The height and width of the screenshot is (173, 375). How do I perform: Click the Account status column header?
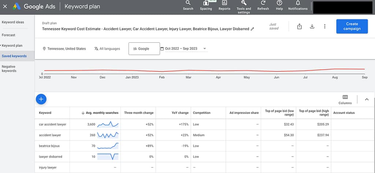[344, 113]
